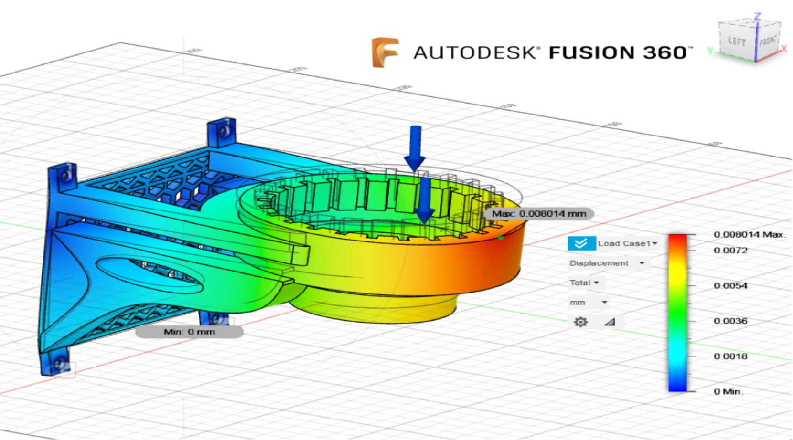
Task: Click the FRONT face of the ViewCube
Action: (768, 42)
